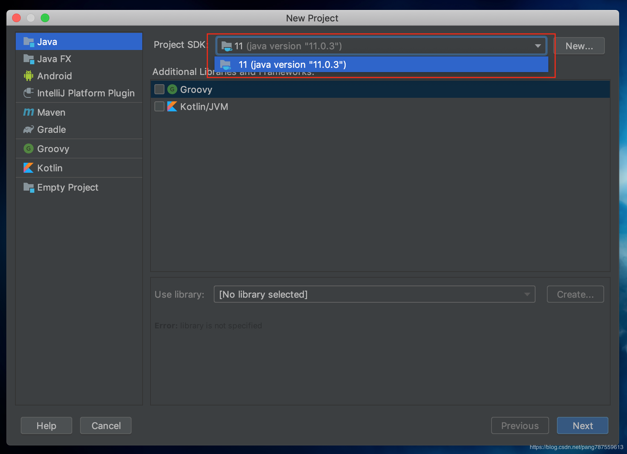Choose Gradle project type
The image size is (627, 454).
[x=79, y=129]
